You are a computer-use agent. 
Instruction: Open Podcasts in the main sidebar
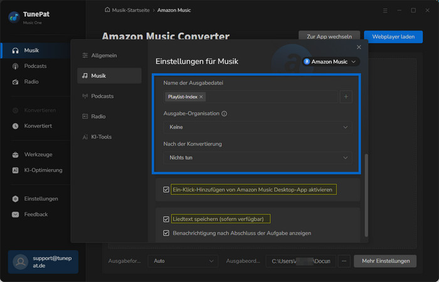pos(35,66)
